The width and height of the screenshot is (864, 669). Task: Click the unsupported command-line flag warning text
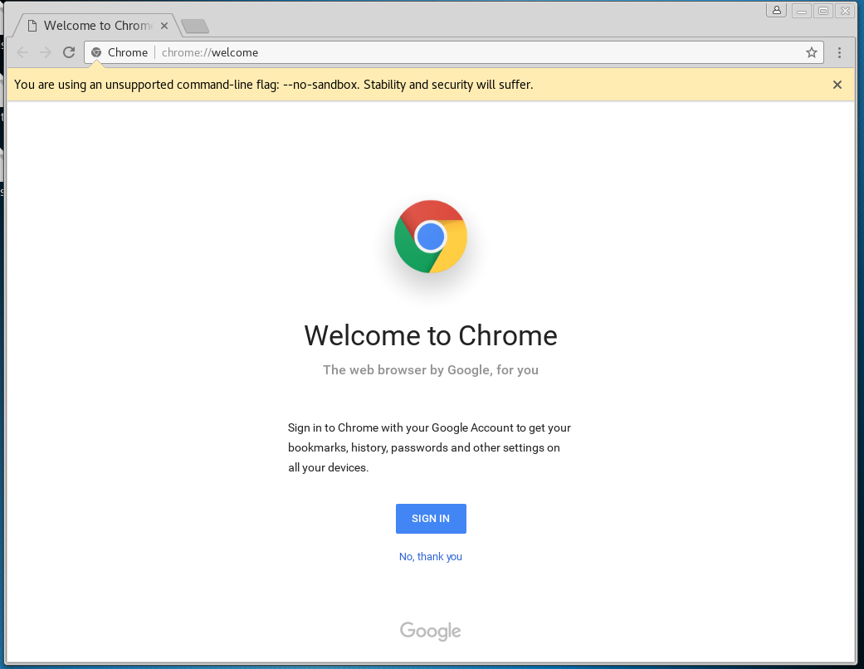(274, 85)
